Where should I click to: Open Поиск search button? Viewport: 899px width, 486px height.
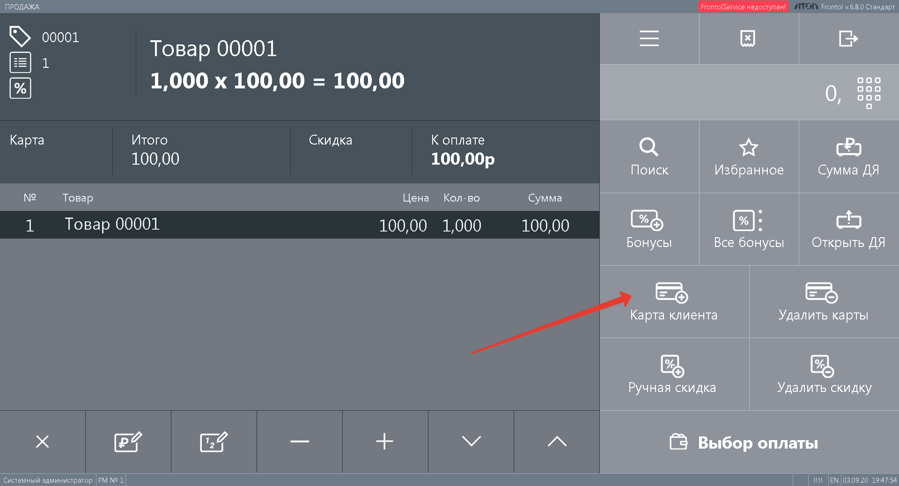pos(649,157)
